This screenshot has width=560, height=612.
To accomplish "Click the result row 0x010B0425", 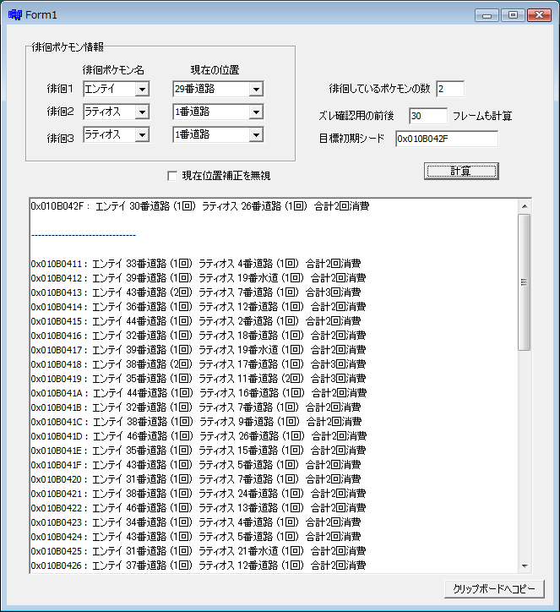I will [198, 551].
